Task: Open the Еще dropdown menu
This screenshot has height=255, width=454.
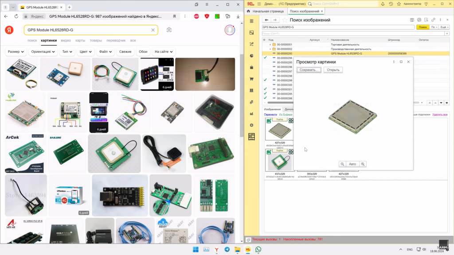Action: click(445, 27)
